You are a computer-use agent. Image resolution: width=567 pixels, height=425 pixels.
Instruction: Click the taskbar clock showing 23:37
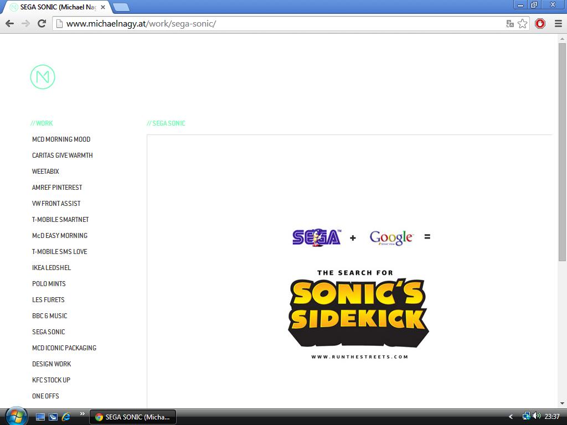tap(552, 417)
